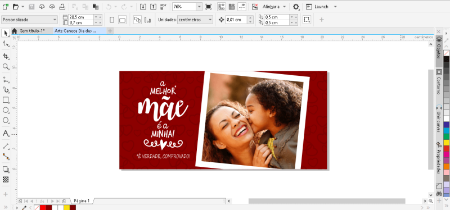The height and width of the screenshot is (210, 450).
Task: Select the Drop Shadow tool
Action: tap(6, 169)
